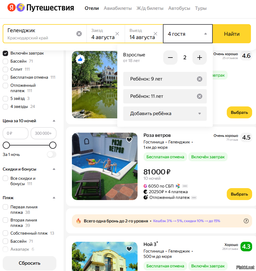
Task: Remove the 11-year-old child
Action: (x=200, y=96)
